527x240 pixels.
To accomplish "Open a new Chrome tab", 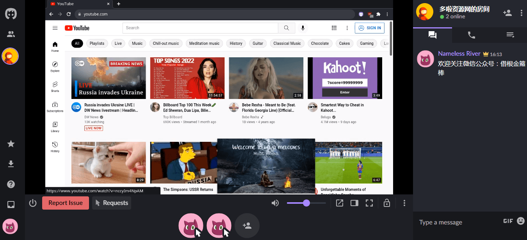I will pos(119,4).
